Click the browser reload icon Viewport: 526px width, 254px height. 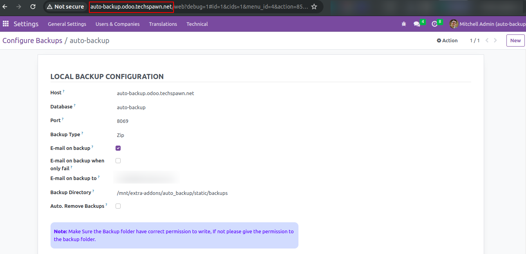click(x=33, y=7)
